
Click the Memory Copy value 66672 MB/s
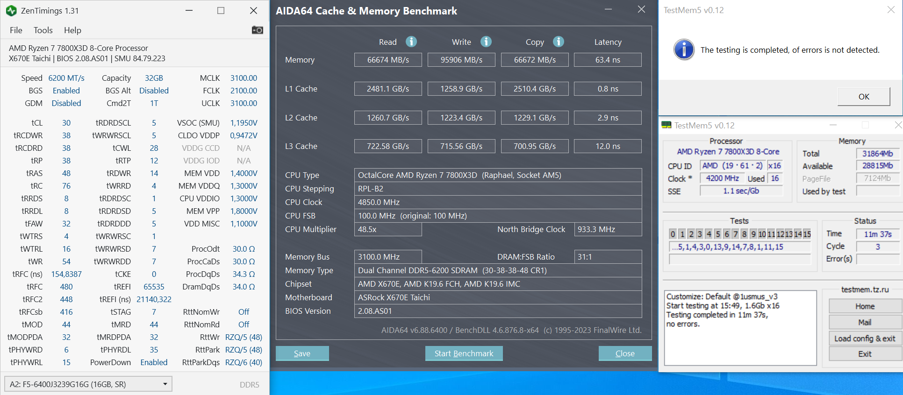[535, 60]
